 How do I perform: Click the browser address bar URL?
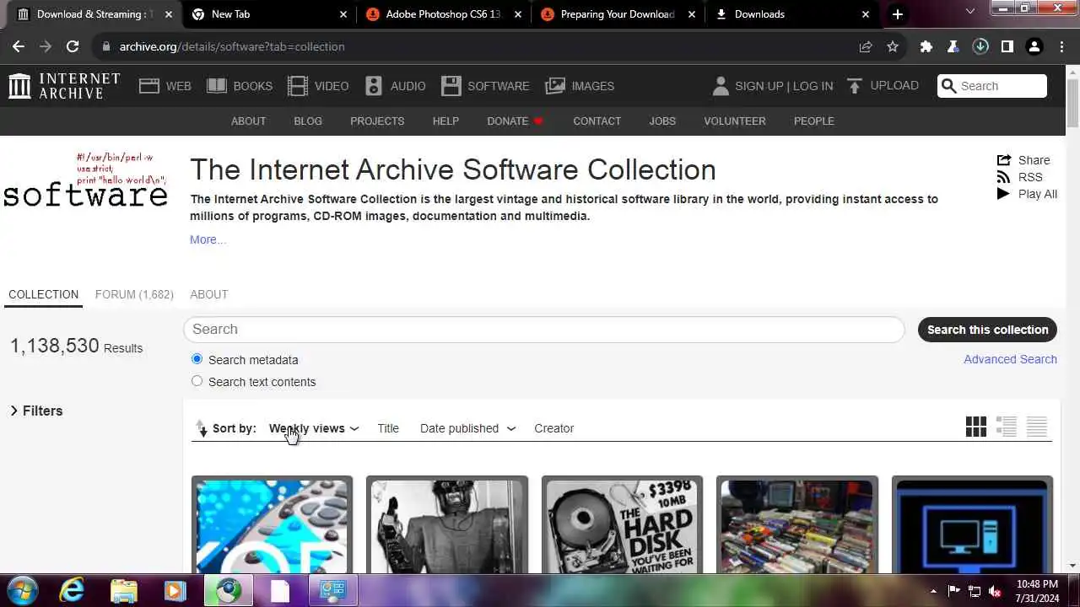[232, 46]
